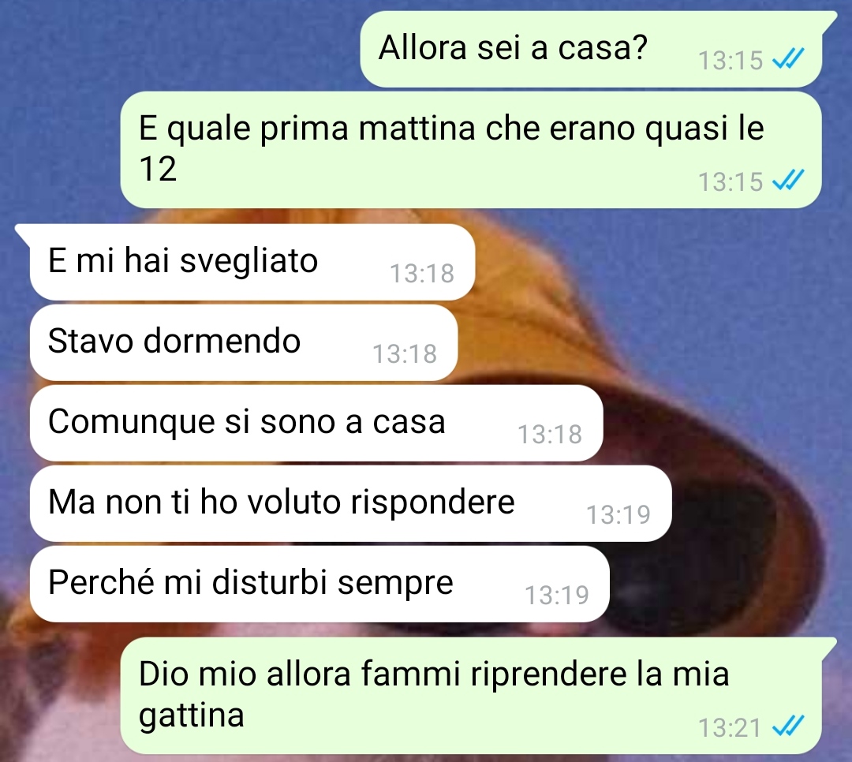Click the 13:18 timestamp on 'E mi hai svegliato'
852x762 pixels.
(421, 274)
